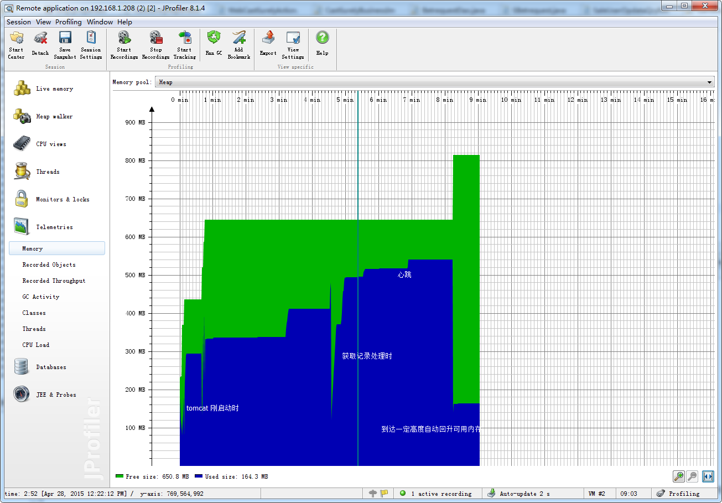
Task: Click the Profiling status icon
Action: 661,494
